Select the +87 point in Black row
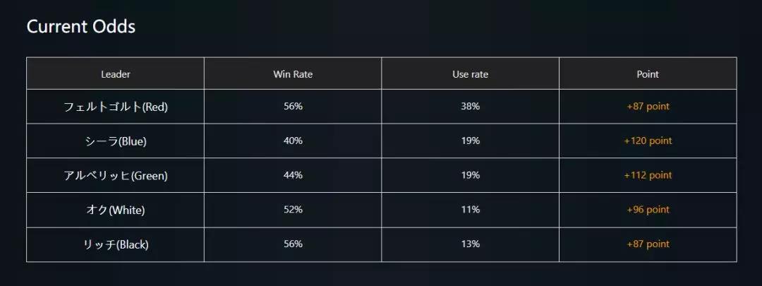762x286 pixels. 648,244
